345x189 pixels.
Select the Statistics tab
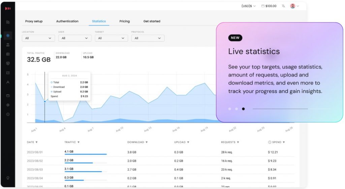click(x=99, y=21)
